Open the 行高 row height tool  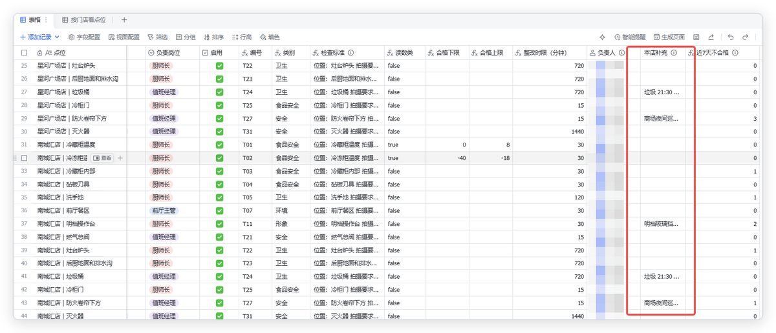coord(242,37)
